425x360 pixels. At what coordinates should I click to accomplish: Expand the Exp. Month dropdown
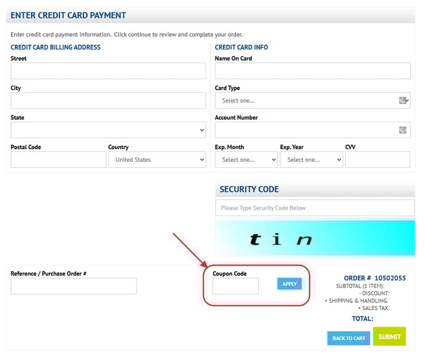(246, 160)
